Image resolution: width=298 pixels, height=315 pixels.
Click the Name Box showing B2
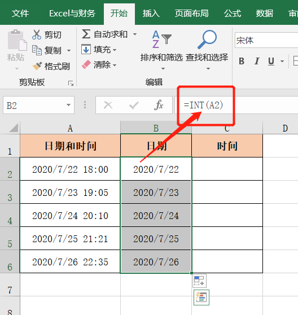point(38,105)
